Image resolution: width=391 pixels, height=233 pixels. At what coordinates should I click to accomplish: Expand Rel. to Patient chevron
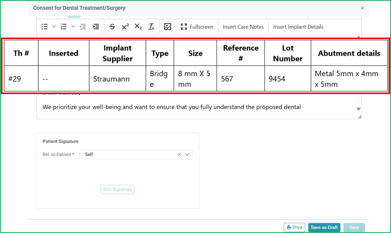[x=187, y=155]
